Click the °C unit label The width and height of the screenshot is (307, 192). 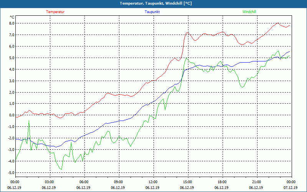(x=12, y=17)
